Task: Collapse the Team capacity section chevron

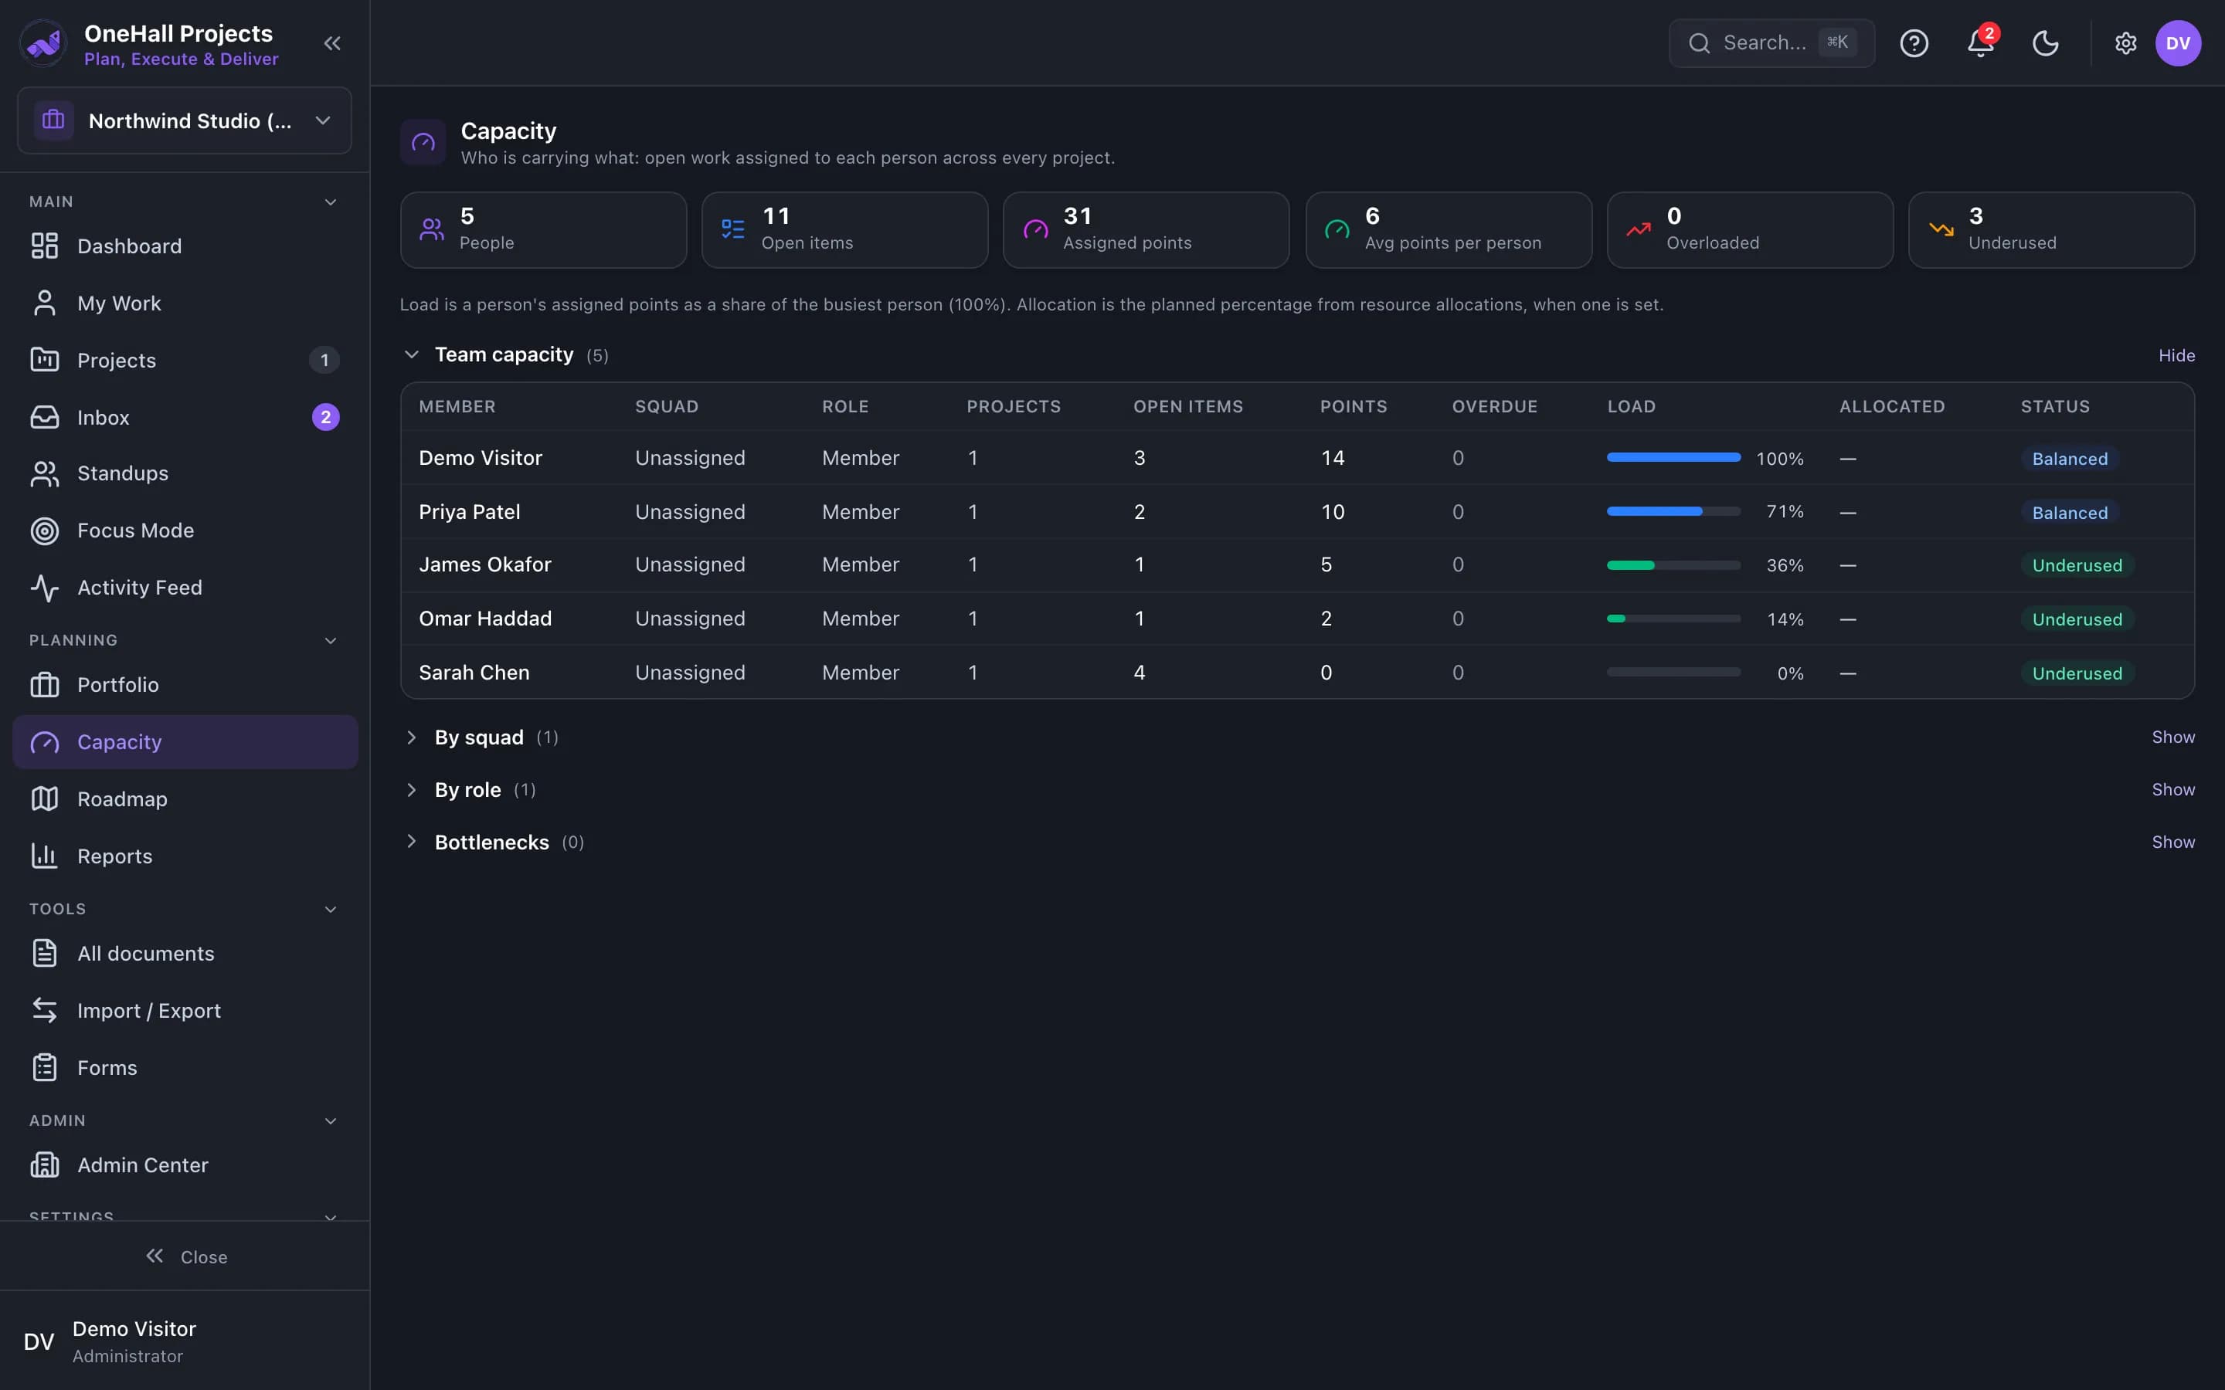Action: point(411,354)
